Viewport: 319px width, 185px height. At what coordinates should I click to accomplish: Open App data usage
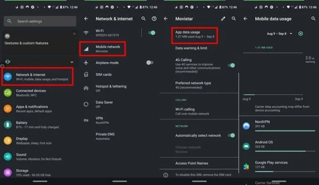[195, 36]
